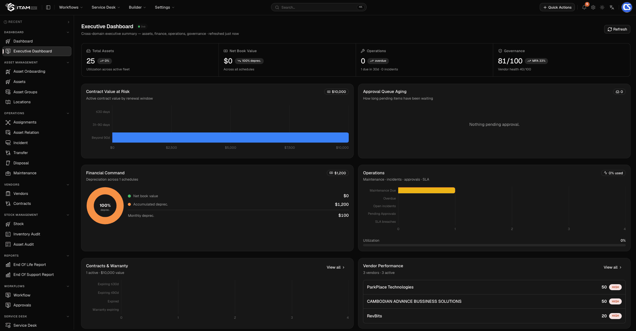
Task: Open the settings gear icon in header
Action: pyautogui.click(x=593, y=7)
